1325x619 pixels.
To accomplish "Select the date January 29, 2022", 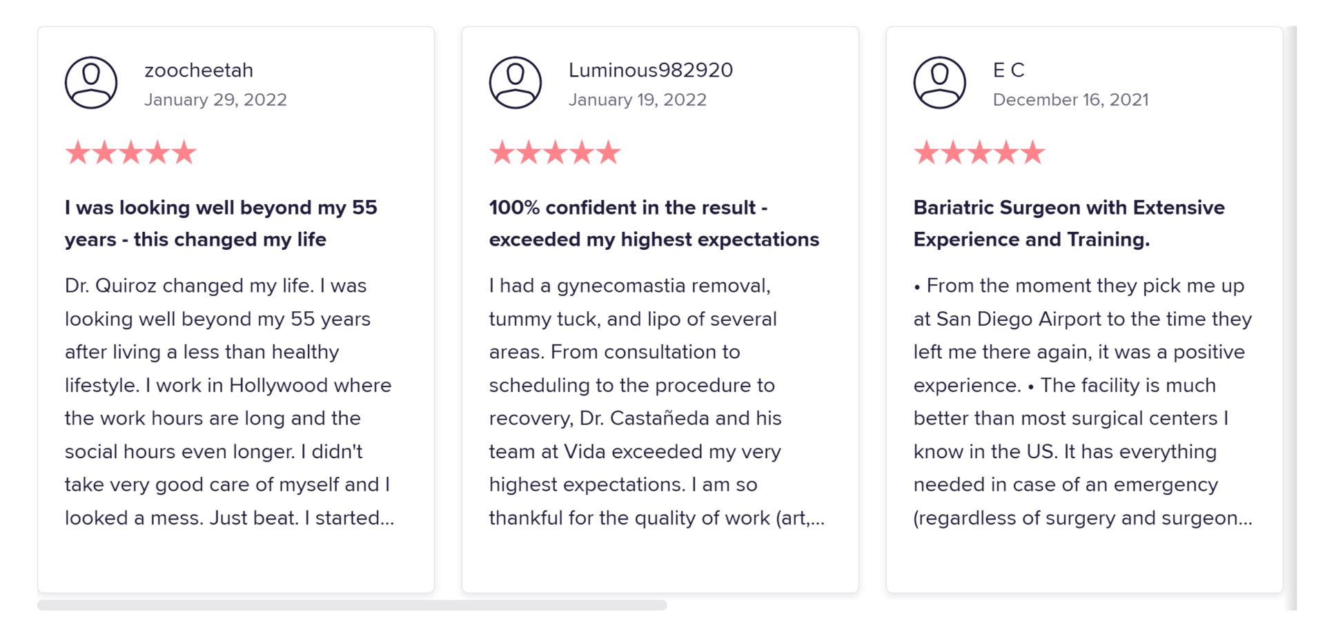I will coord(216,99).
